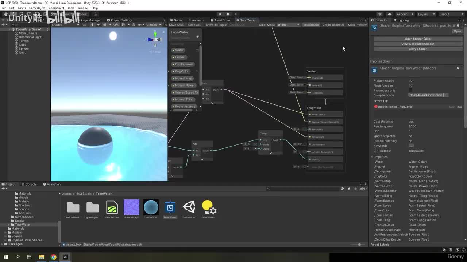This screenshot has height=262, width=467.
Task: Open the Account dropdown
Action: (405, 14)
